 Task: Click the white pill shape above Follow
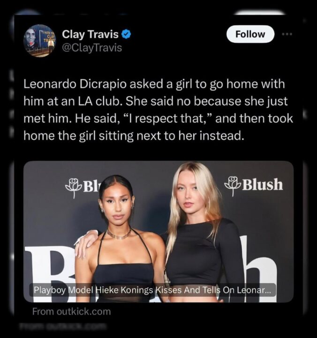tap(260, 13)
